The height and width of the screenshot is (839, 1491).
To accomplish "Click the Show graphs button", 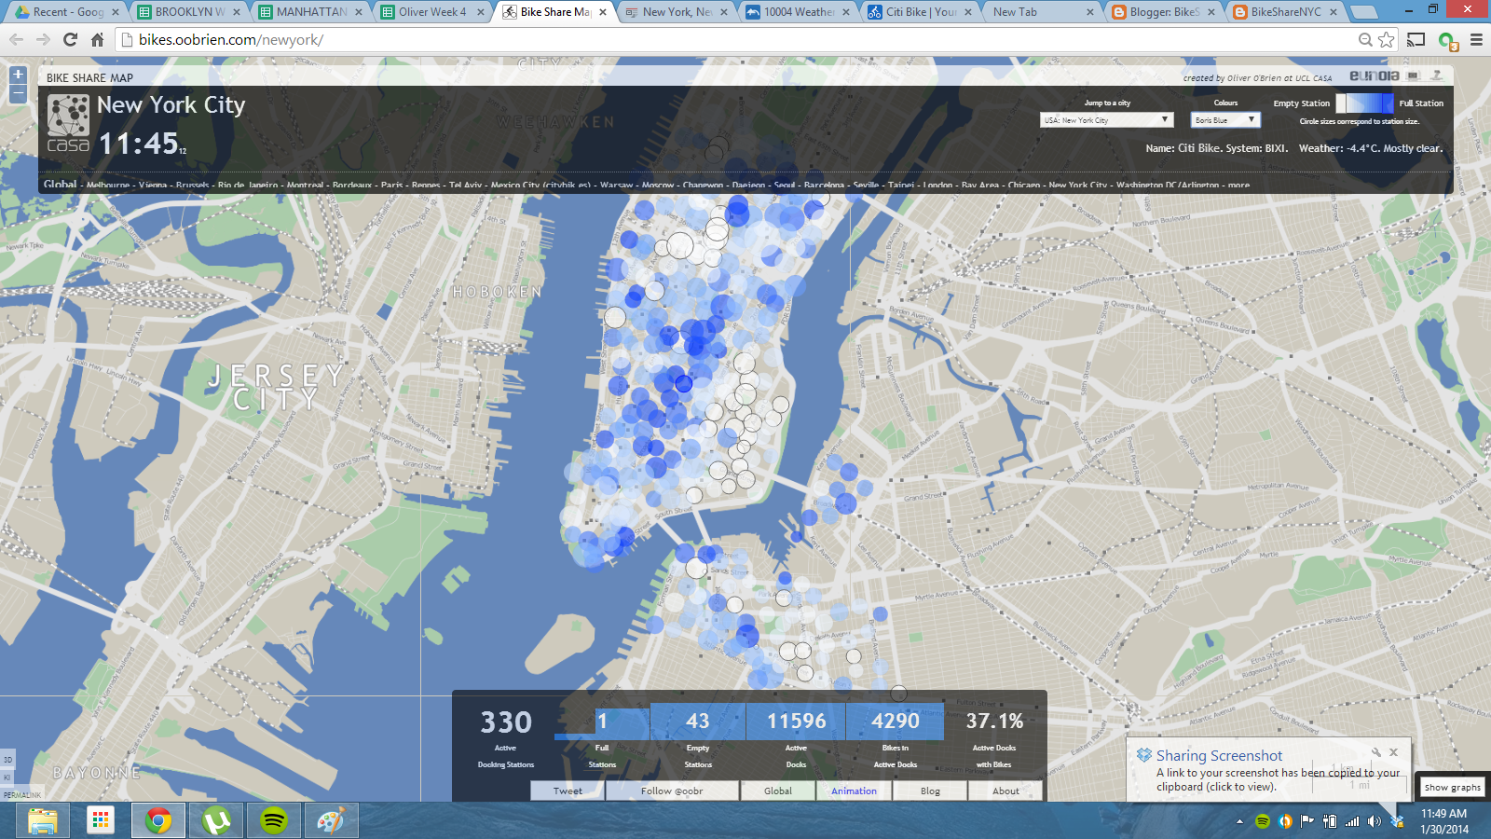I will pyautogui.click(x=1452, y=787).
